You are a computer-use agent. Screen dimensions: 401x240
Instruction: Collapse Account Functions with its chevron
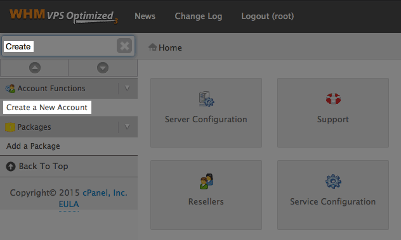127,89
